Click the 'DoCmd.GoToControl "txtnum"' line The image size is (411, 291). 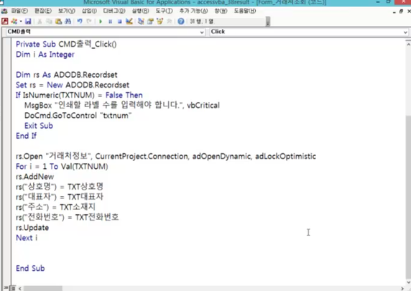(x=78, y=116)
